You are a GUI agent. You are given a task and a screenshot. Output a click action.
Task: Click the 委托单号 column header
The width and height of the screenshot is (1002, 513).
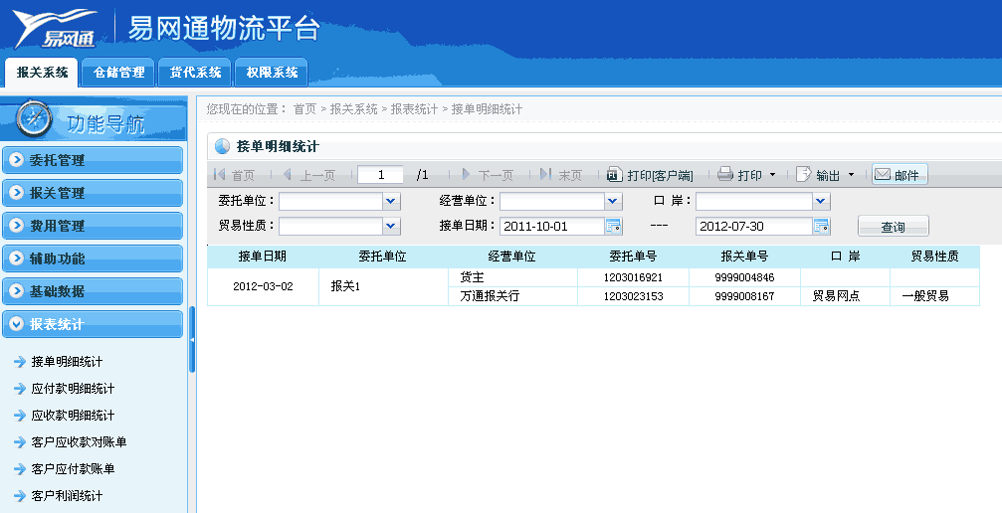click(x=633, y=256)
